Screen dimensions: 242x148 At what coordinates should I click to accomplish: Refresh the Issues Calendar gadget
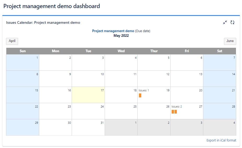point(232,22)
